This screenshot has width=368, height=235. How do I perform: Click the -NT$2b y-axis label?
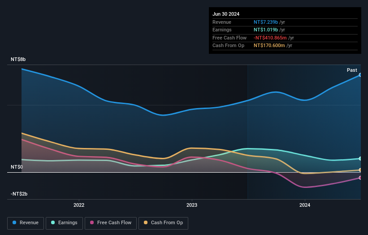(19, 194)
